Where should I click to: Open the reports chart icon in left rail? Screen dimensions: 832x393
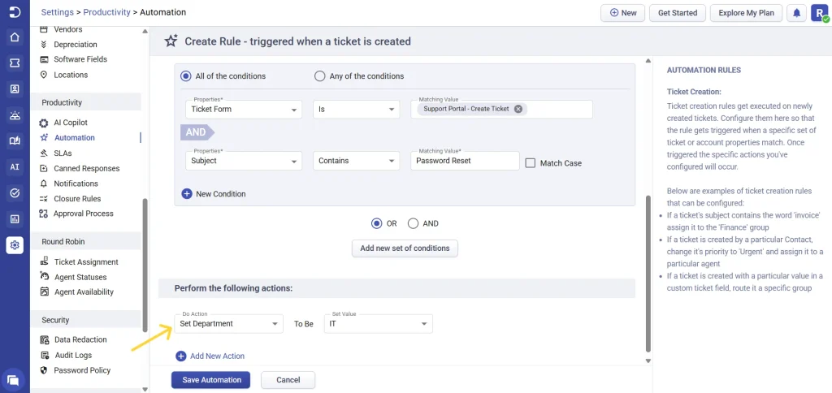[x=15, y=218]
